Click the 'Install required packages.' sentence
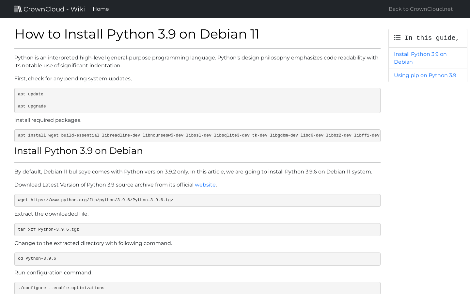This screenshot has height=294, width=470. click(48, 120)
